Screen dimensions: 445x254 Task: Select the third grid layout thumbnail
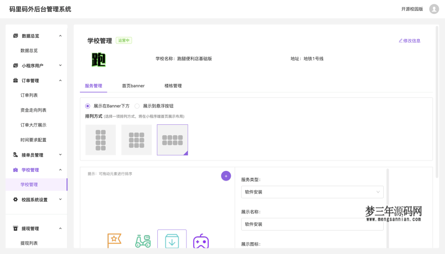point(172,139)
